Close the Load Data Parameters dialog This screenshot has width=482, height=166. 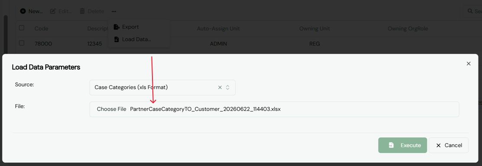pos(469,64)
